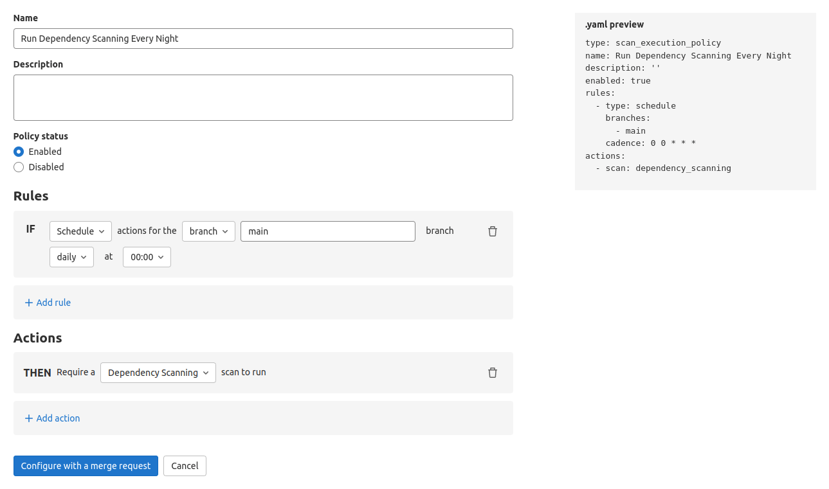This screenshot has height=489, width=829.
Task: Delete the schedule rule using its trash icon
Action: 492,231
